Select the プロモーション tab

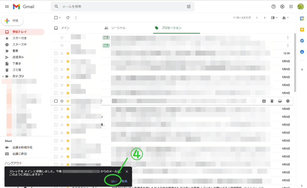click(x=177, y=28)
